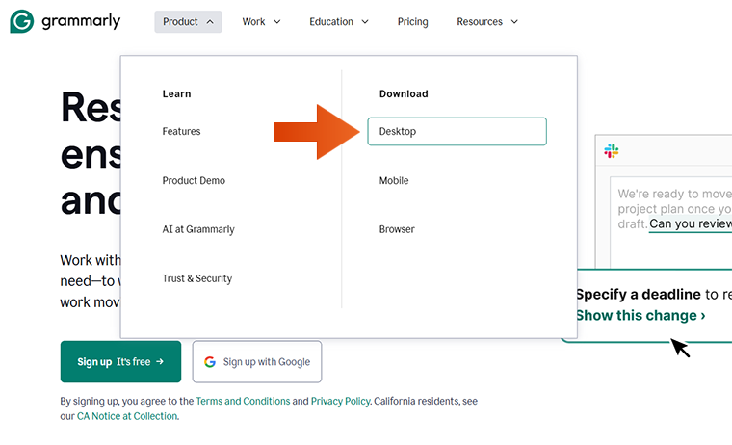Open the Privacy Policy link

click(x=340, y=401)
